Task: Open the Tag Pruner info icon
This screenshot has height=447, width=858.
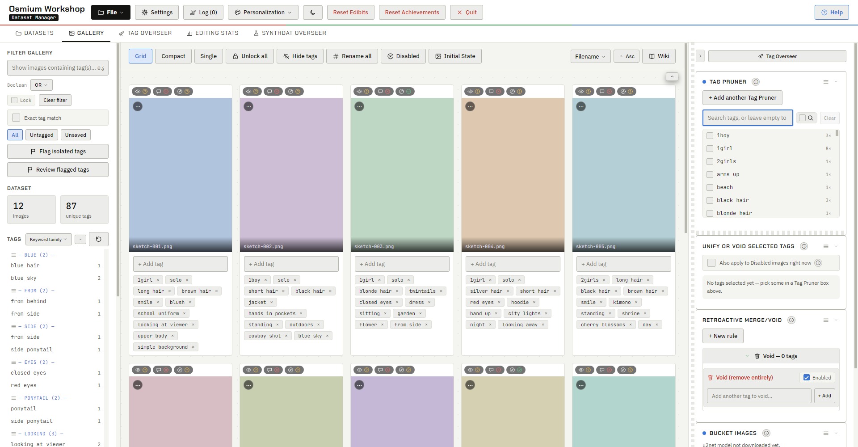Action: click(x=756, y=82)
